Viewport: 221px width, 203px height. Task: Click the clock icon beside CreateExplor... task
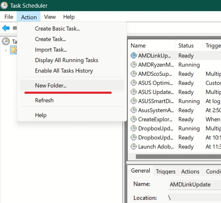133,119
